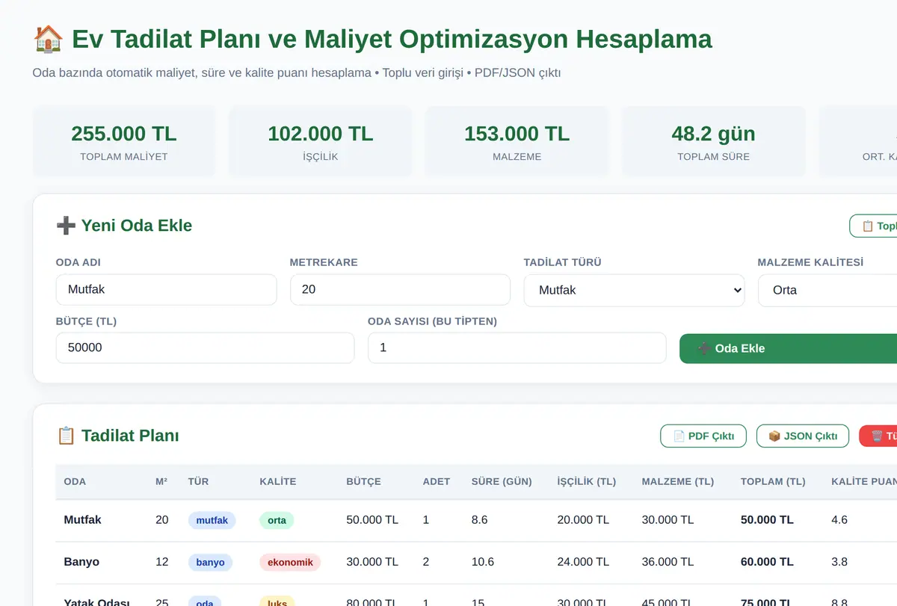
Task: Click the Oda Sayısı input field
Action: pos(517,347)
